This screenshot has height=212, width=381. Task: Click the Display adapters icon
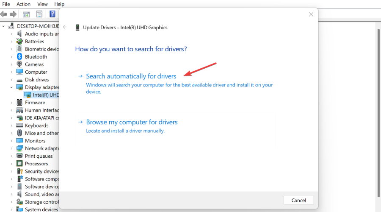pyautogui.click(x=19, y=87)
